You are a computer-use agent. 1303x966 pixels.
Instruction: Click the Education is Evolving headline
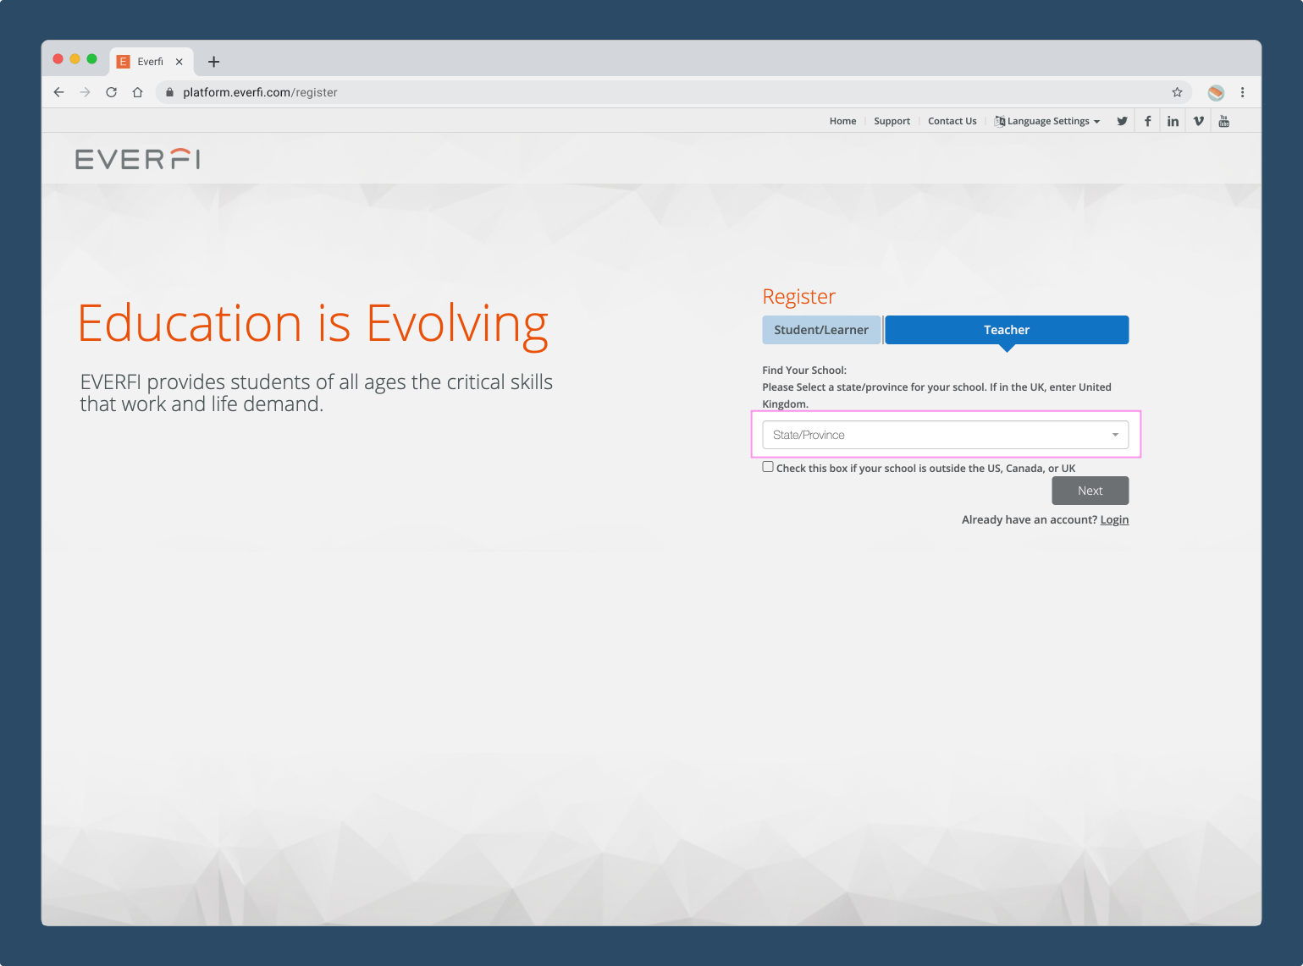[x=313, y=324]
